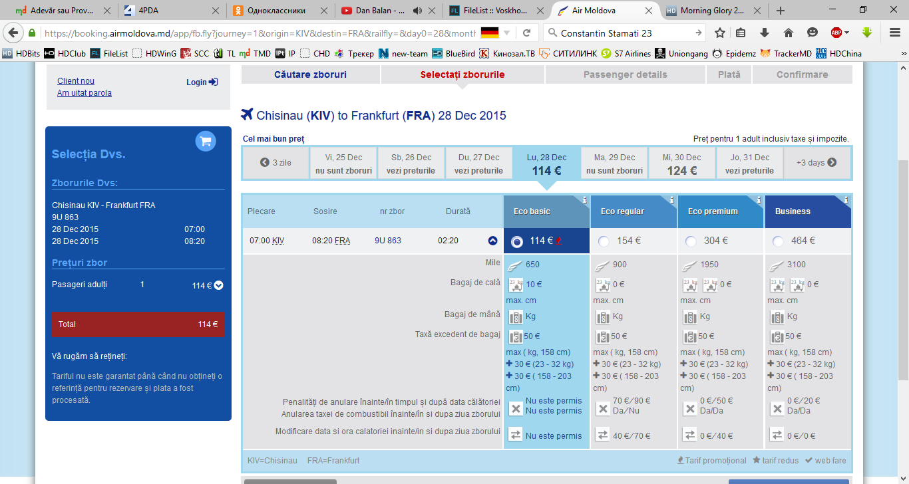This screenshot has width=909, height=484.
Task: Click the bookmark star icon in browser toolbar
Action: [720, 33]
